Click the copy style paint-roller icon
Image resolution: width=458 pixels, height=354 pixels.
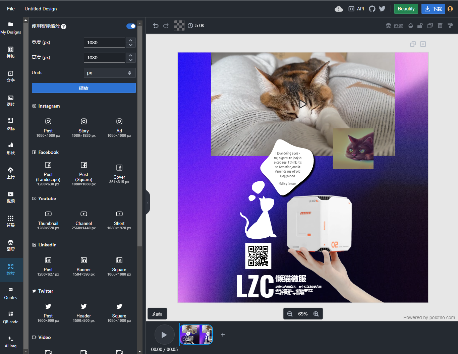click(x=450, y=25)
